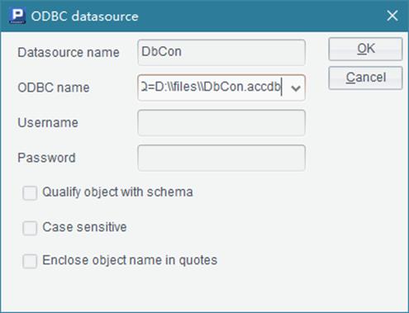409x313 pixels.
Task: Toggle via the Qualify object with schema text
Action: (x=117, y=192)
